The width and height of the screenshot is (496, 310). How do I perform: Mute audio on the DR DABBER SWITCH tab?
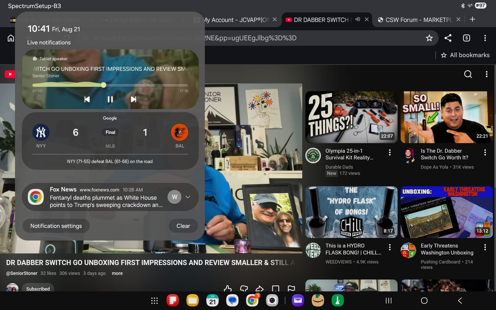click(358, 19)
